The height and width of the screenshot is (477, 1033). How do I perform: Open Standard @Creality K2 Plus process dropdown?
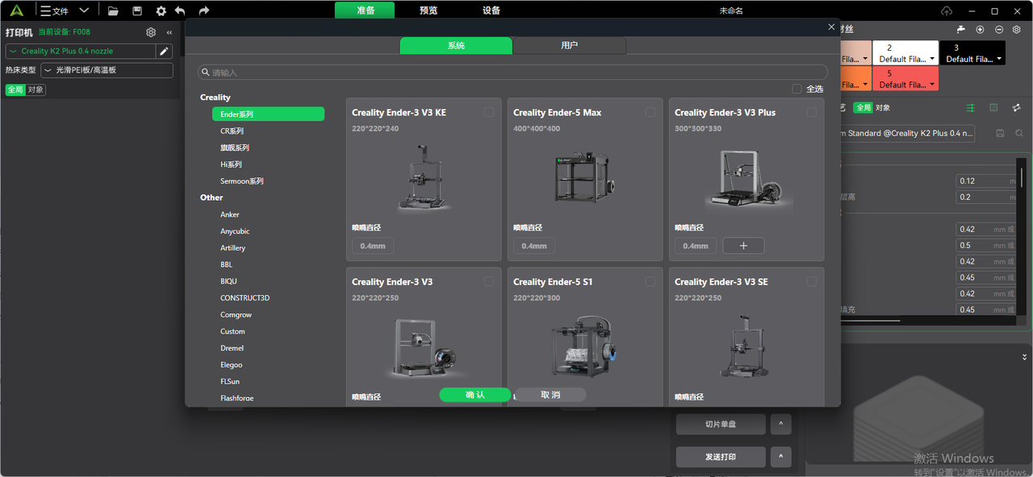[907, 133]
